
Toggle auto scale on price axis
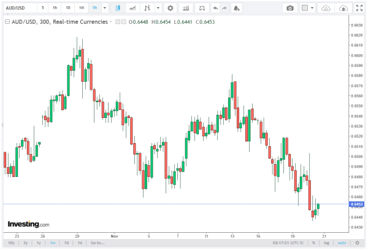tap(341, 243)
